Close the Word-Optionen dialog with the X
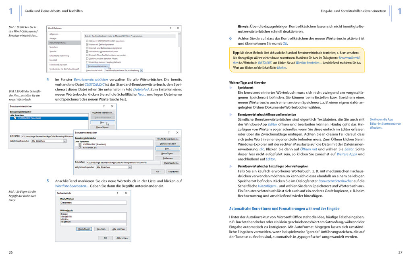The width and height of the screenshot is (411, 259). [178, 28]
